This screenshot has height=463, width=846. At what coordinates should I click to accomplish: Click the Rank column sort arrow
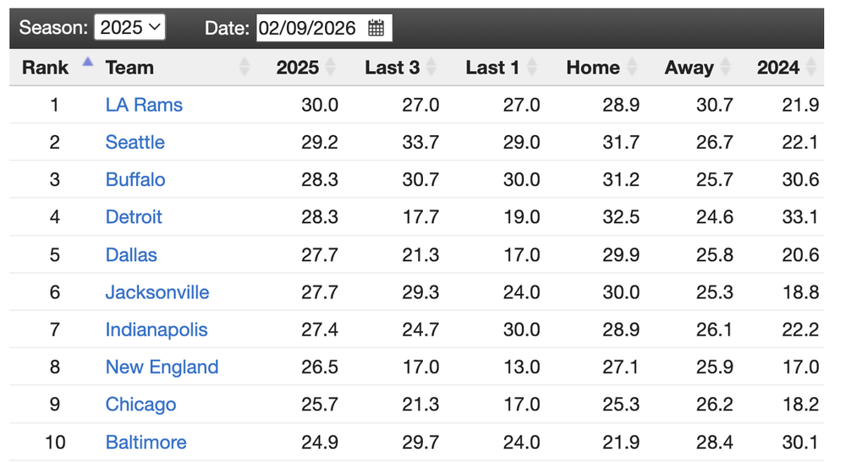pos(87,62)
